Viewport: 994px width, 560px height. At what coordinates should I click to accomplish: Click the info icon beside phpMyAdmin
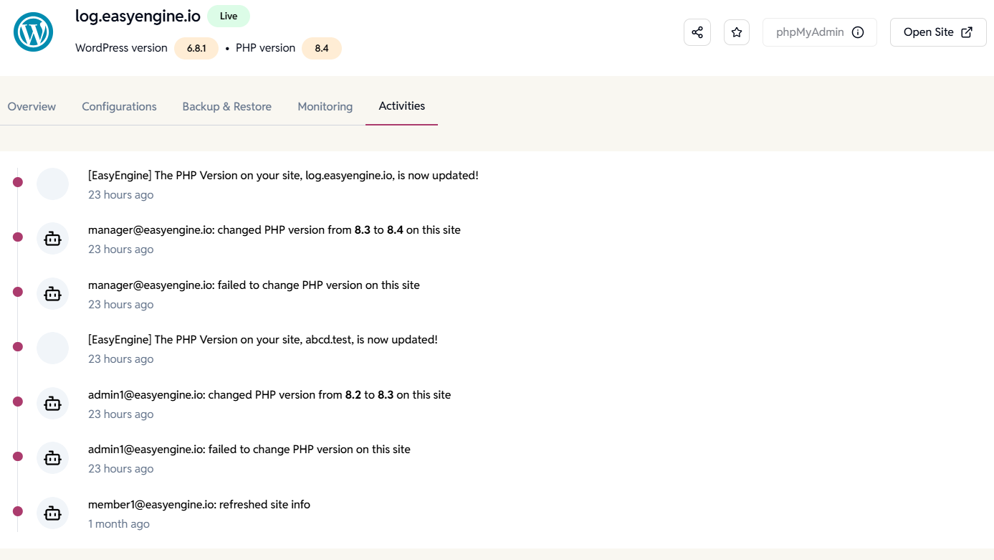(857, 32)
